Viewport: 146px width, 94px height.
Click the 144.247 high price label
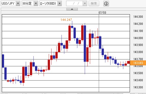pyautogui.click(x=66, y=20)
